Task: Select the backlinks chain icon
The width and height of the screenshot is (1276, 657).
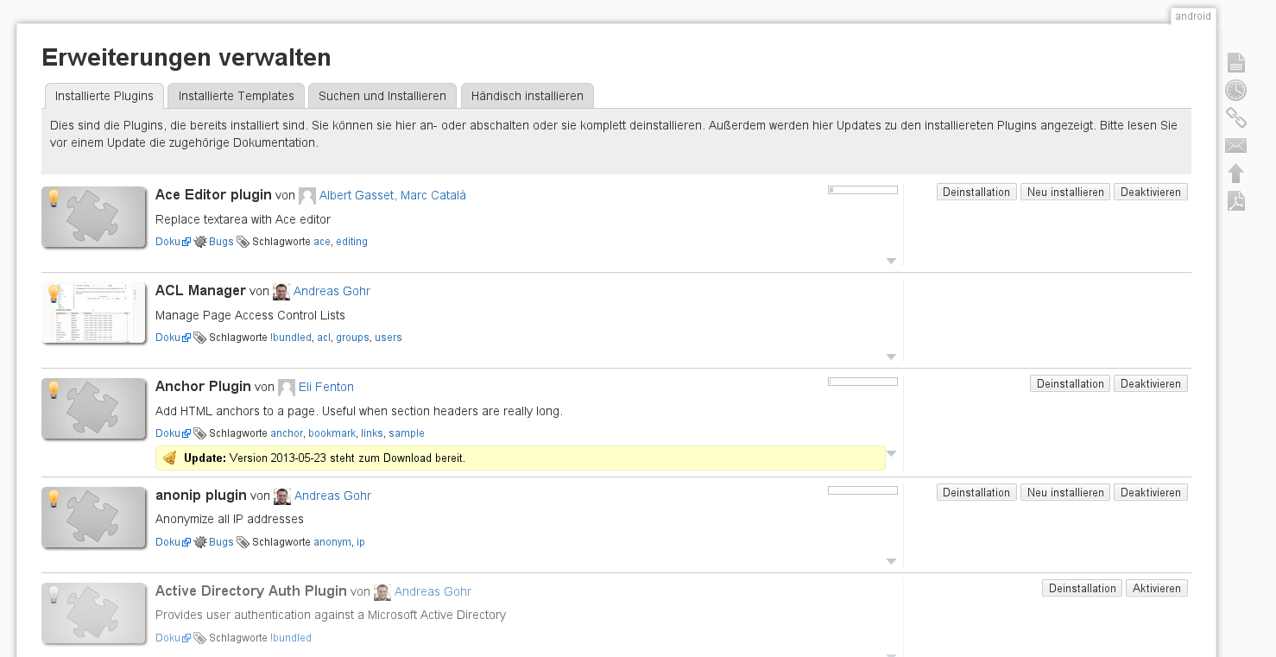Action: [1235, 118]
